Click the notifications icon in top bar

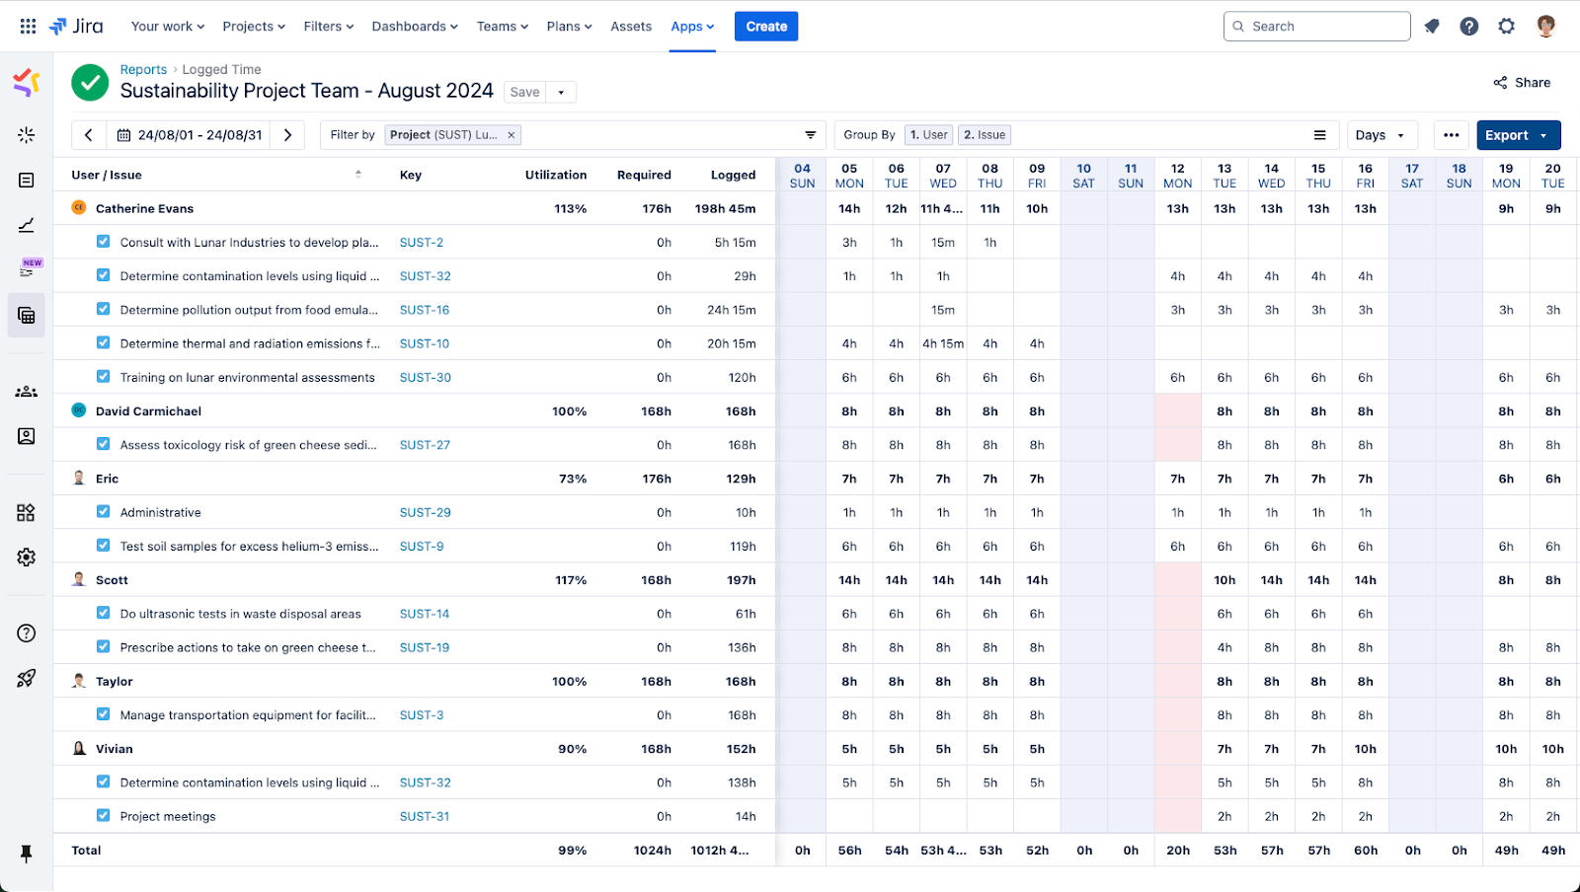click(x=1432, y=27)
